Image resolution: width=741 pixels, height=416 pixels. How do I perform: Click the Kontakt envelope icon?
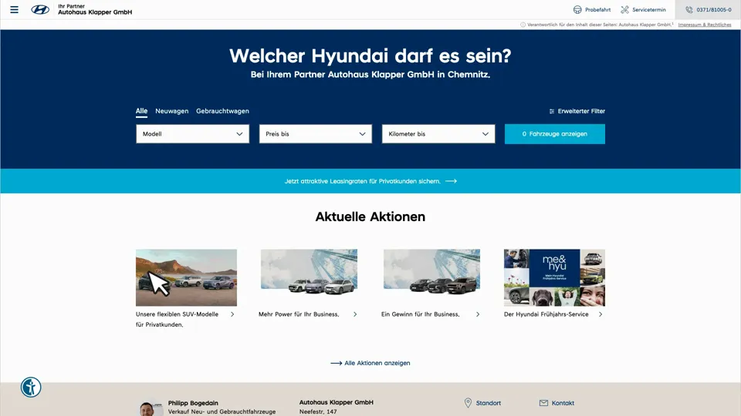click(x=543, y=403)
